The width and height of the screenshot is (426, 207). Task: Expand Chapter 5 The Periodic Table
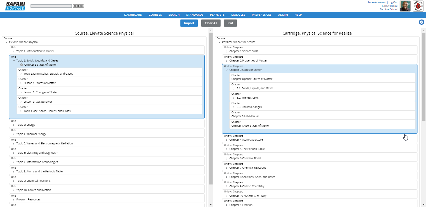pos(227,149)
